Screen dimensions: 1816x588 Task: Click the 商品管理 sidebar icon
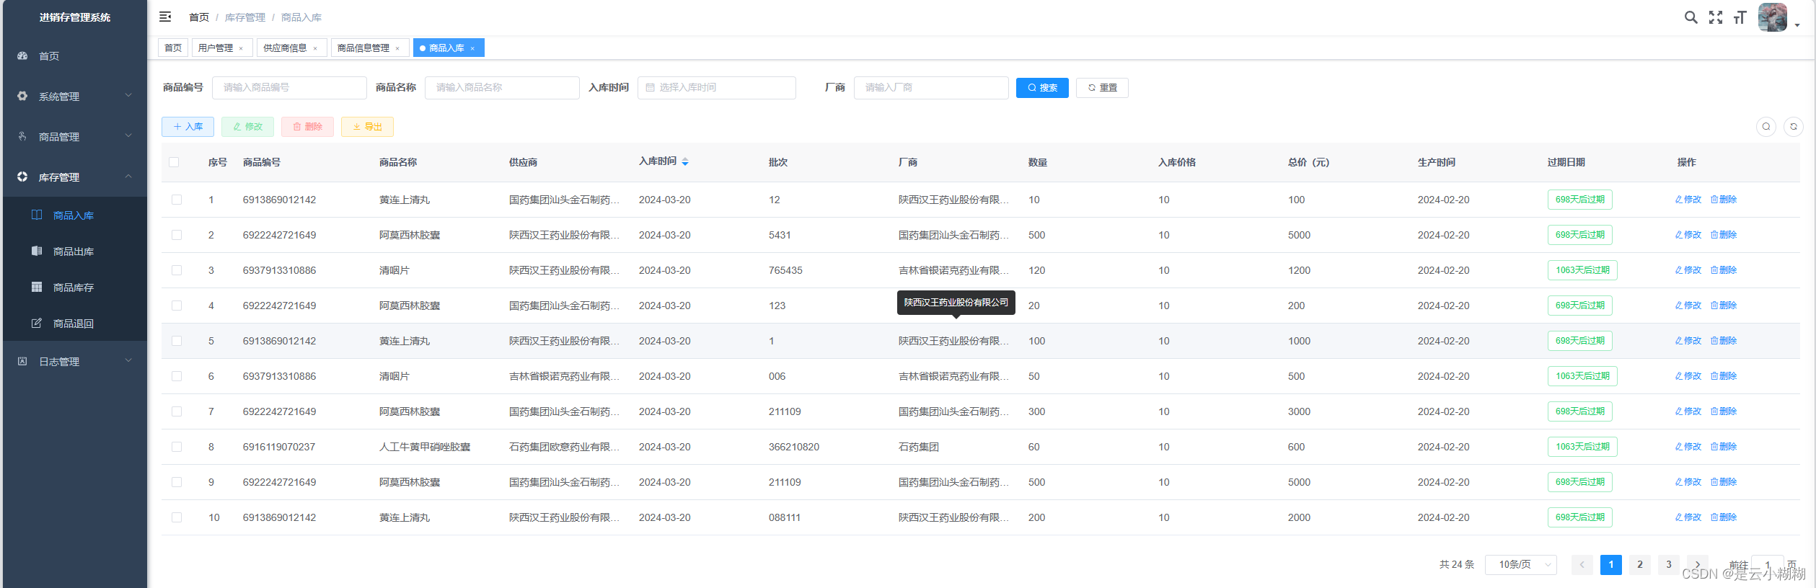tap(22, 136)
